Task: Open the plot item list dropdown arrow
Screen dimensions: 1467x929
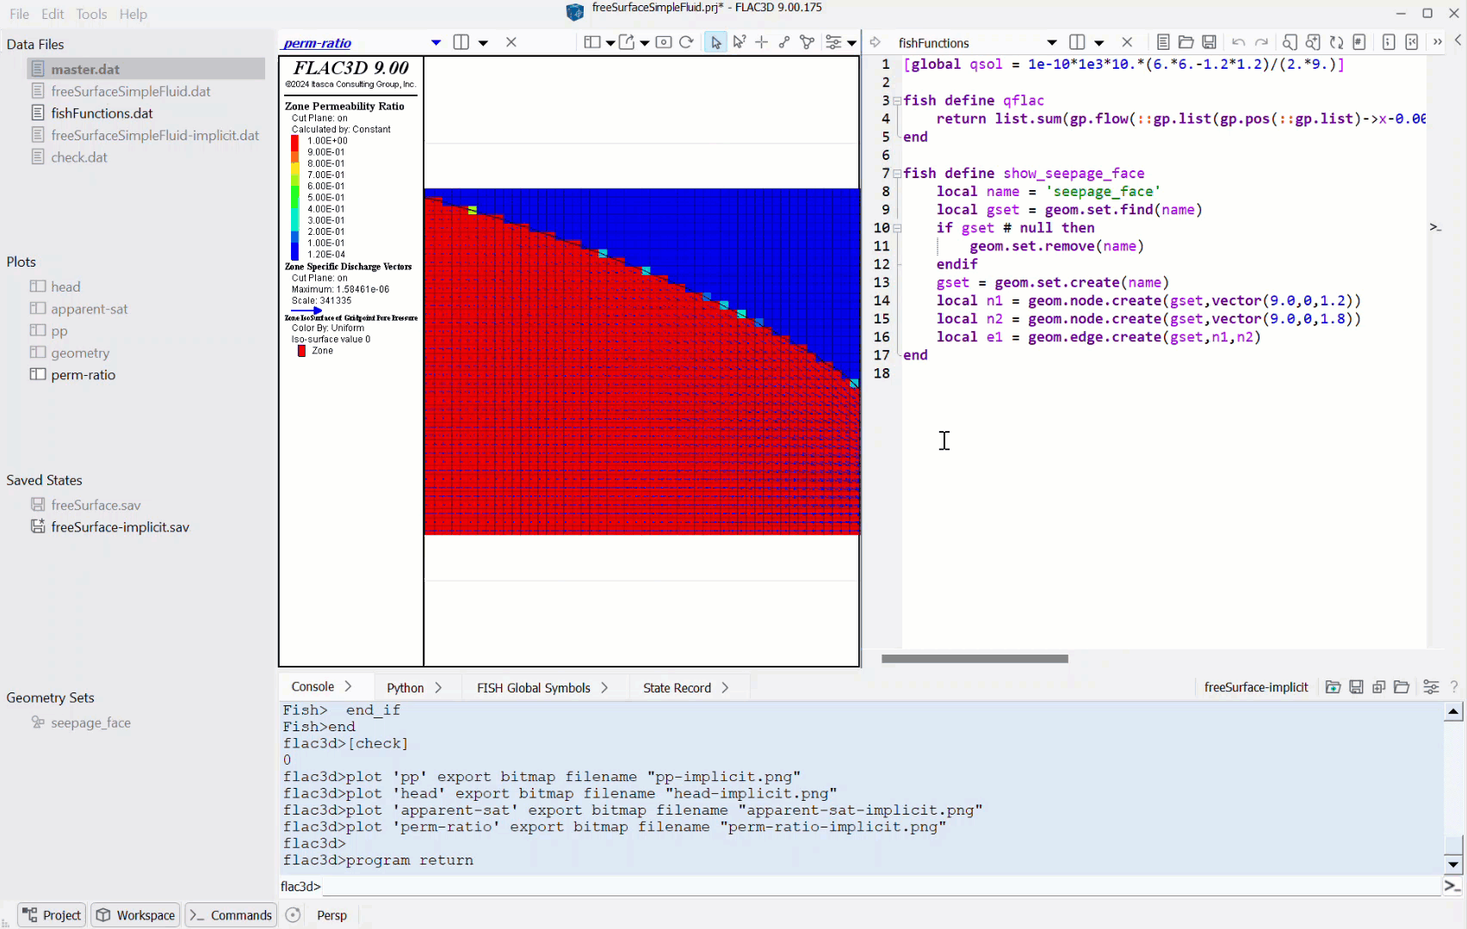Action: pos(436,42)
